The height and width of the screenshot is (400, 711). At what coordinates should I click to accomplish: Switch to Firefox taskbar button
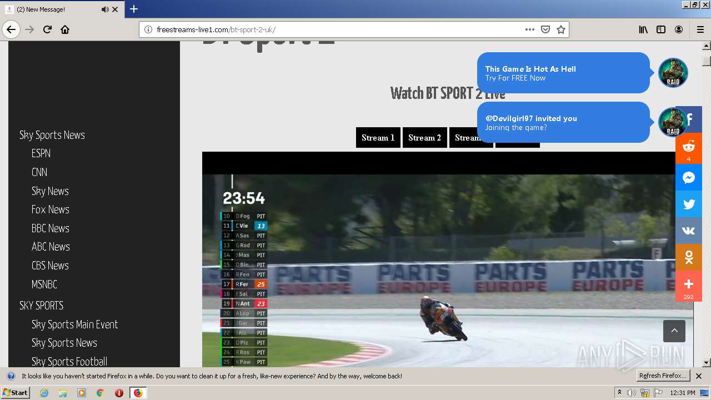point(138,393)
